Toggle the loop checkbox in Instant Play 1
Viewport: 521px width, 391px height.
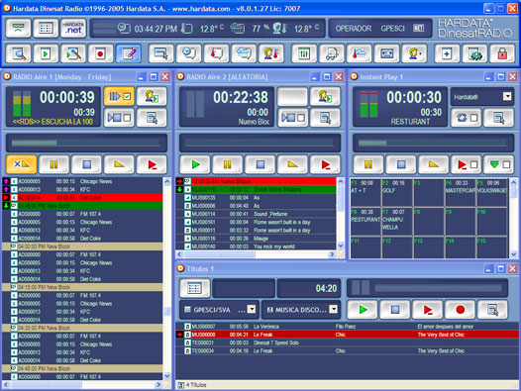point(474,118)
